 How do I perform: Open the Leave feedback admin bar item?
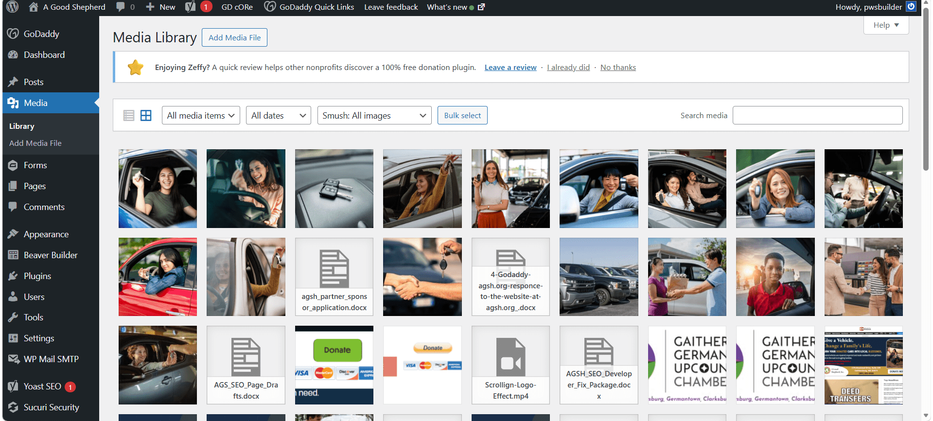tap(391, 7)
